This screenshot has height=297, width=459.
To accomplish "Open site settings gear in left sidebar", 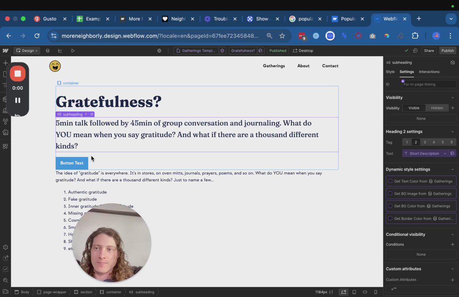I will click(x=5, y=247).
